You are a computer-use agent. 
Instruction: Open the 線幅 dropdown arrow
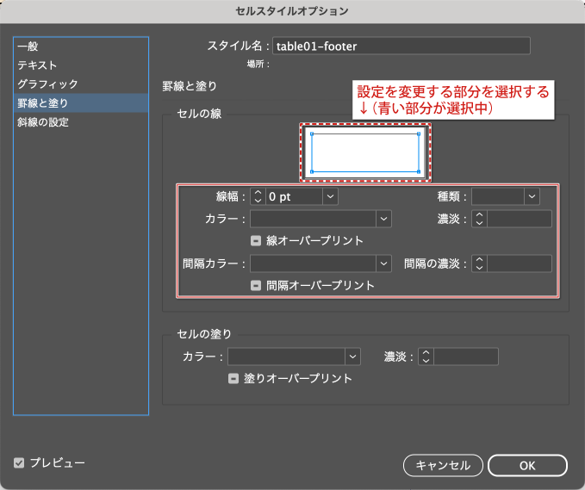pyautogui.click(x=330, y=196)
